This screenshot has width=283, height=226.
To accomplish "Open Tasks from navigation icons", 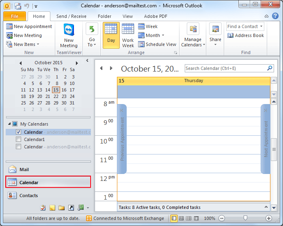I will click(x=43, y=208).
